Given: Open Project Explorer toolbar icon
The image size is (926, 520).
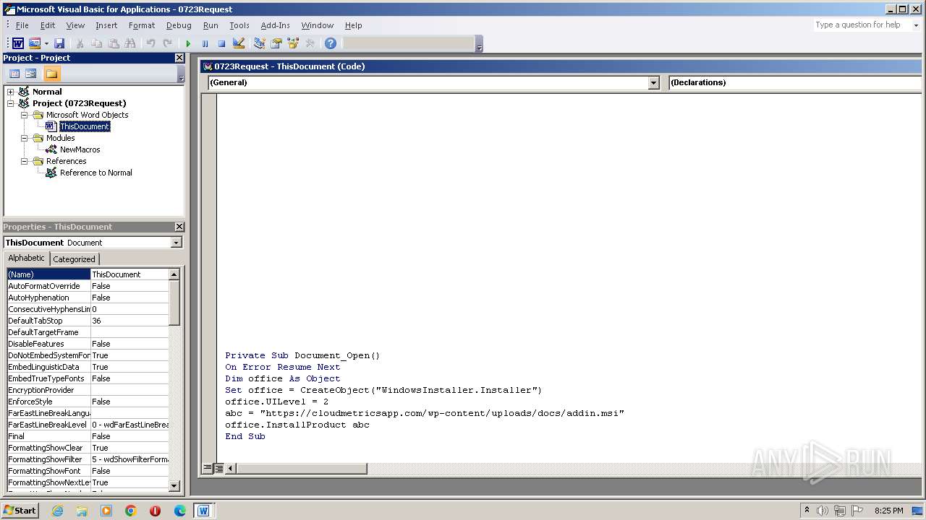Looking at the screenshot, I should [x=259, y=43].
